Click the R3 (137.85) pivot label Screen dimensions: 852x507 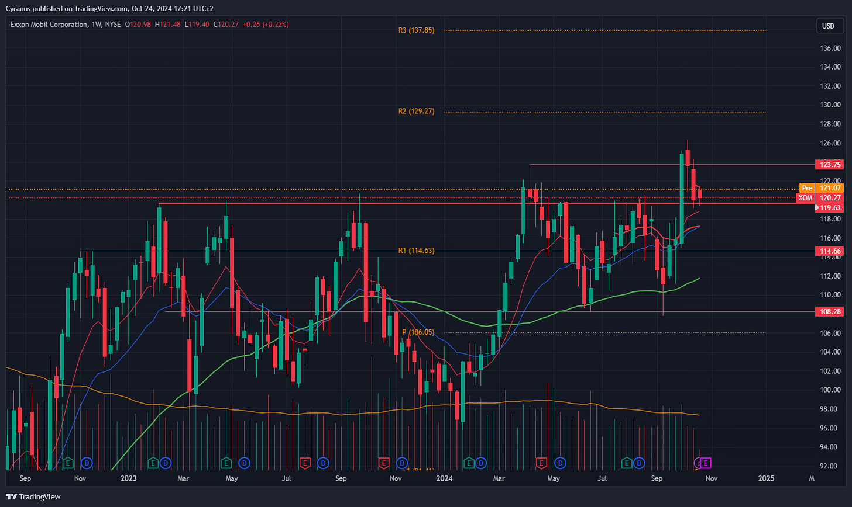417,30
